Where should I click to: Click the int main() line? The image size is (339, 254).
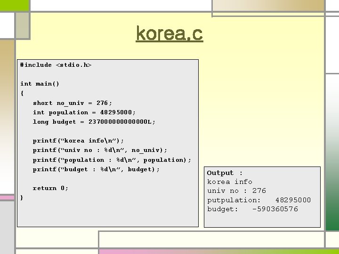coord(40,84)
